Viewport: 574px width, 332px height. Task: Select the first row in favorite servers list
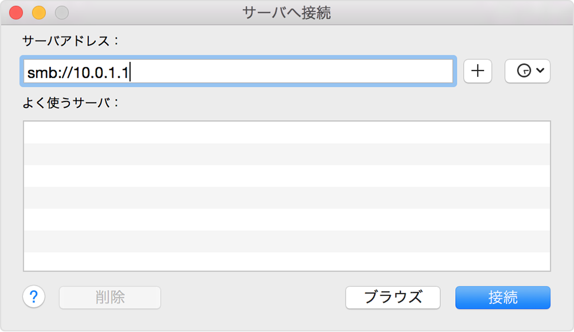(x=286, y=132)
